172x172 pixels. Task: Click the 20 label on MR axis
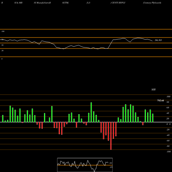pos(168,119)
